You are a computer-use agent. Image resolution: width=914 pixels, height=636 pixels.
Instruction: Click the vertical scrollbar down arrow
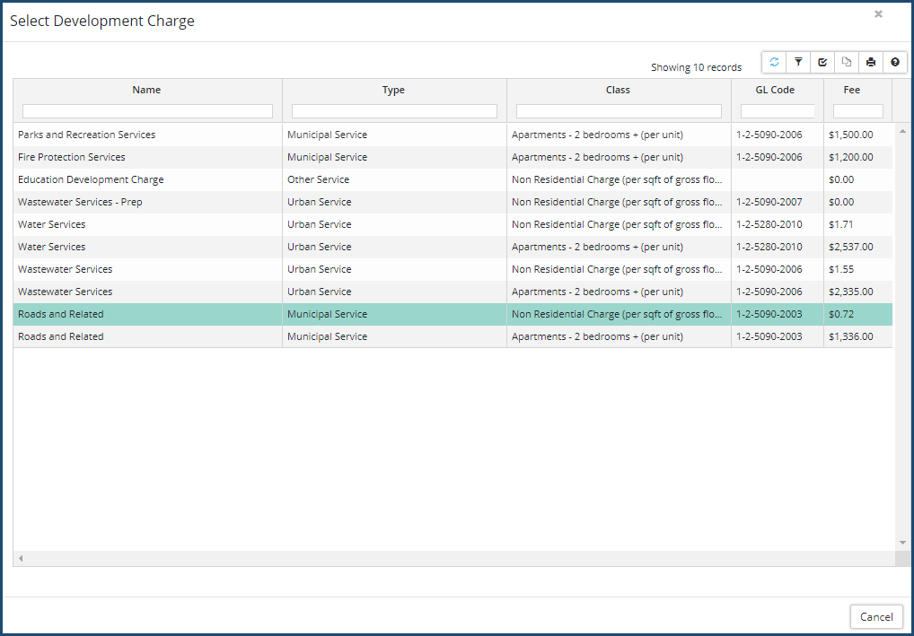click(x=902, y=543)
